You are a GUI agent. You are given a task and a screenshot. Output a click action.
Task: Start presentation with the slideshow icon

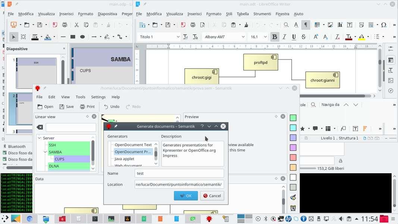tap(14, 25)
